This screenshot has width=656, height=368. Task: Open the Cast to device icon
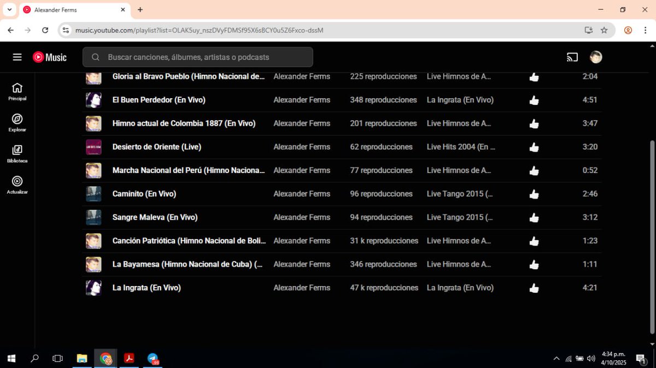click(572, 57)
